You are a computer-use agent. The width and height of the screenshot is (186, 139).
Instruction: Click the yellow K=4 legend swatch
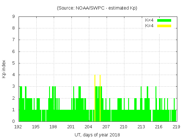[x=164, y=26]
